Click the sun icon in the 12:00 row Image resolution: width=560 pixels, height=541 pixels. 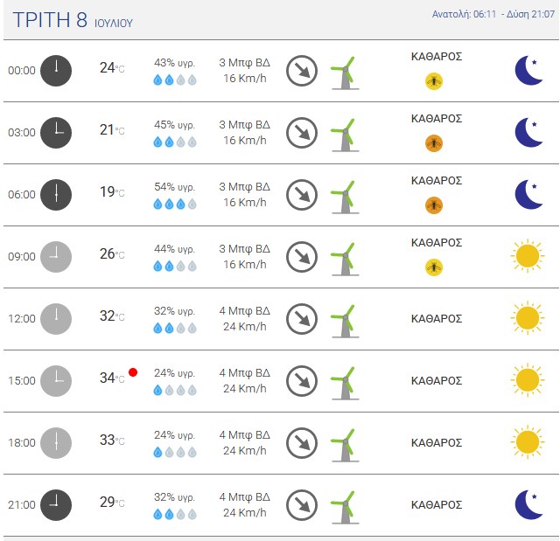pos(527,318)
